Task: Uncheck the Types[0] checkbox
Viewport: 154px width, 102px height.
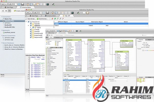Action: pyautogui.click(x=31, y=24)
